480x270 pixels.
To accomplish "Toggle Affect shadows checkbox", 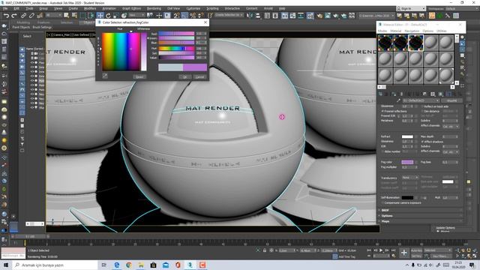I will (422, 142).
